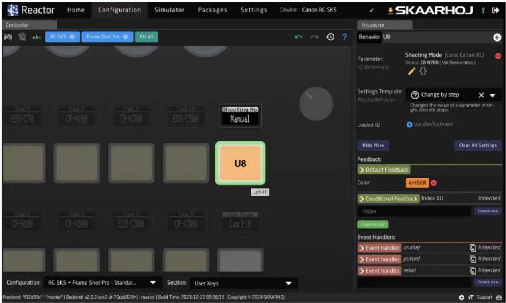
Task: Open the Configuration menu item
Action: point(120,10)
